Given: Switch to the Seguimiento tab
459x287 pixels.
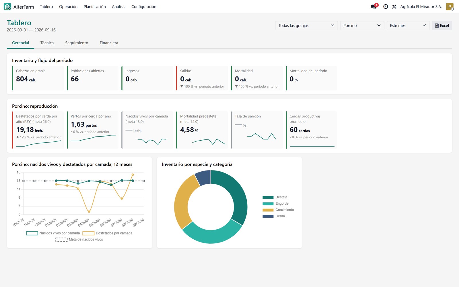Looking at the screenshot, I should pyautogui.click(x=77, y=43).
